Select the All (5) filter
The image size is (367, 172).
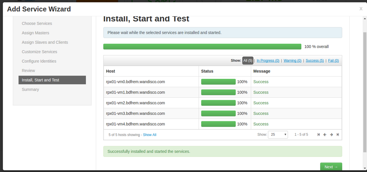point(248,60)
